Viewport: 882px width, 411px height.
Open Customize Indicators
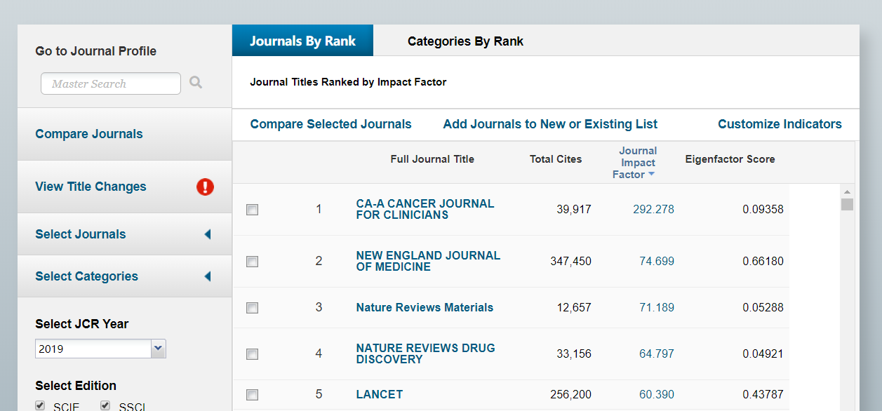pyautogui.click(x=780, y=124)
